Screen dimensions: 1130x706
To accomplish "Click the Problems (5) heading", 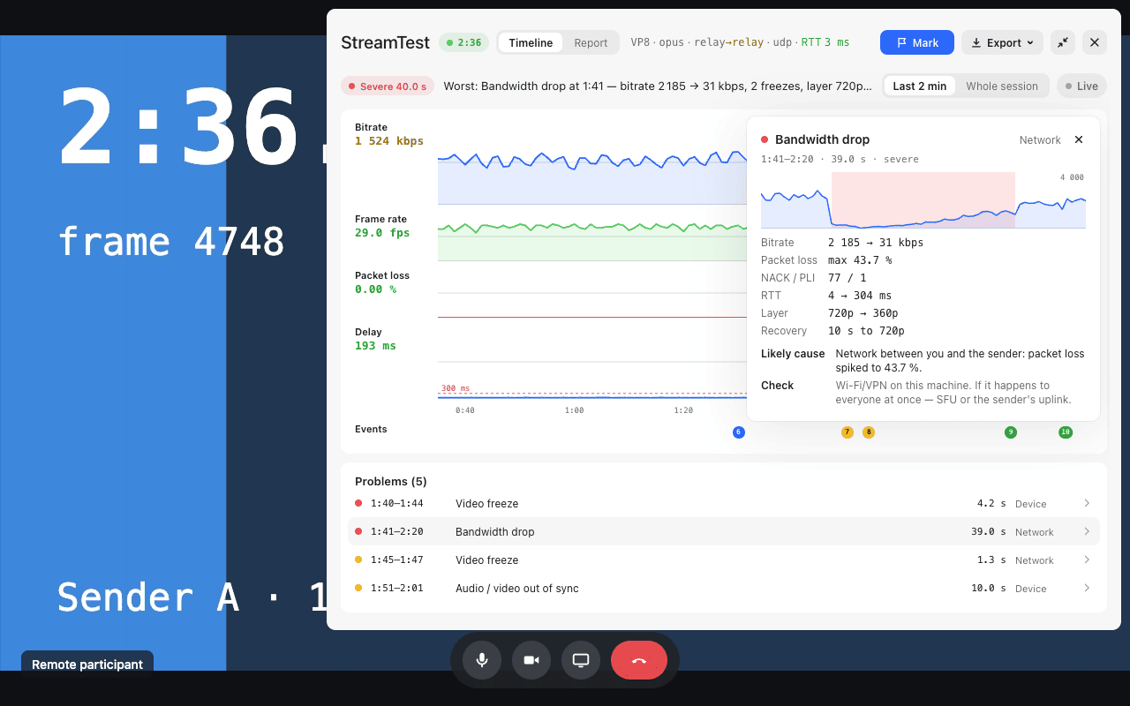I will [x=391, y=481].
